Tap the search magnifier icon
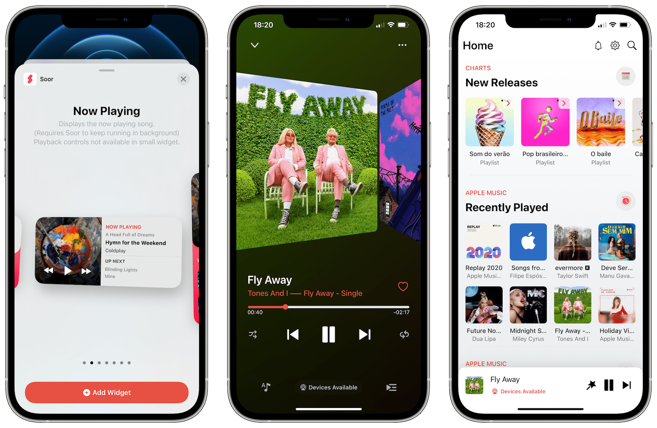657x428 pixels. point(634,46)
